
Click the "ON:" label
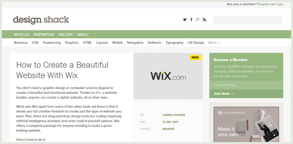(143, 122)
